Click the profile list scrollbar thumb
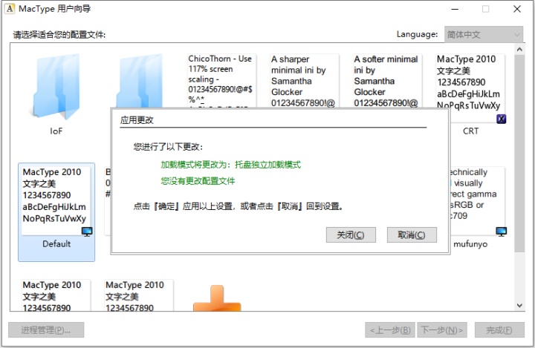This screenshot has height=348, width=535. pyautogui.click(x=519, y=154)
